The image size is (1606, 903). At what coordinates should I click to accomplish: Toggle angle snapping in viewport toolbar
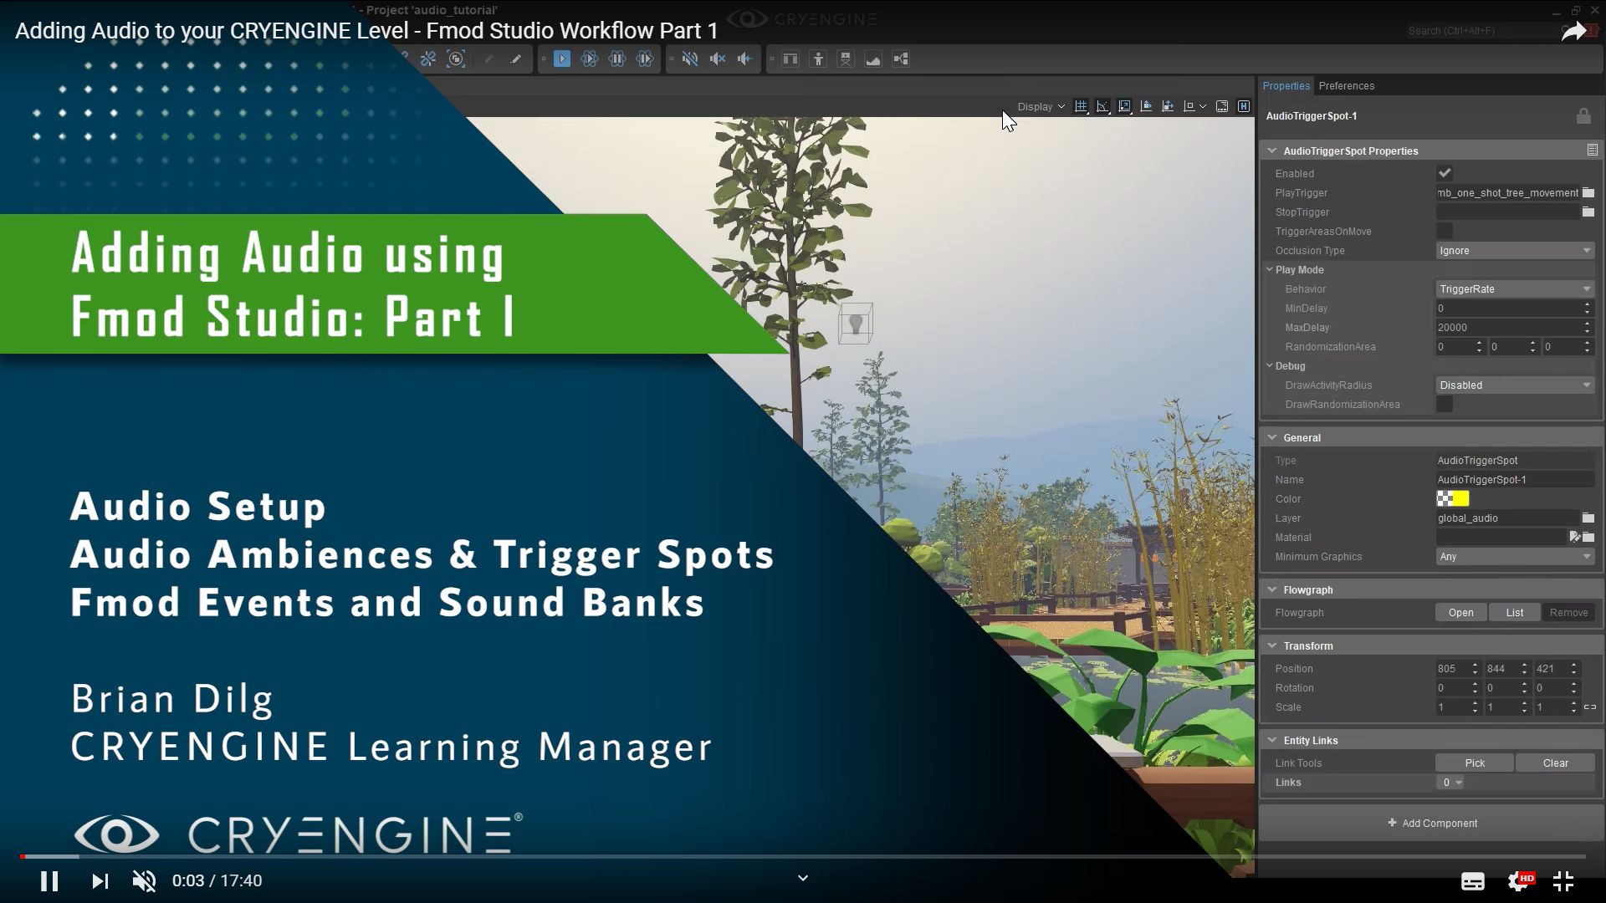pos(1103,106)
